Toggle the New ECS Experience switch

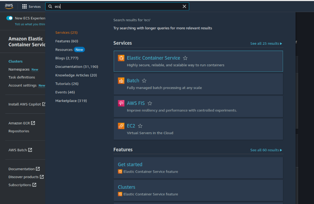(9, 18)
